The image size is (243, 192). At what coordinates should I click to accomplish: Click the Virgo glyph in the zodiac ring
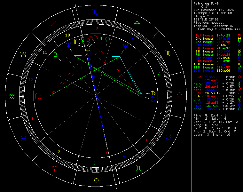pos(168,53)
